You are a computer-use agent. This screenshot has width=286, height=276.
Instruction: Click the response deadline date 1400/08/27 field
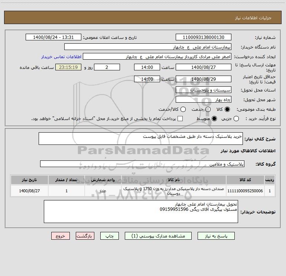click(204, 67)
